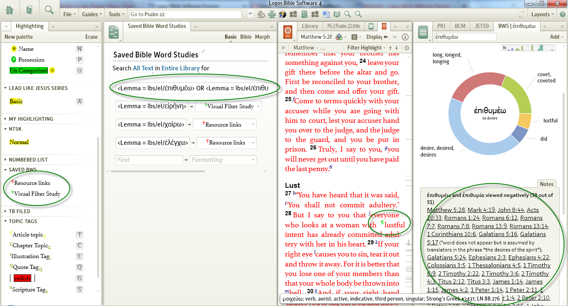Open the Bible Word Study panel menu icon
Screen dimensions: 568x306
click(x=424, y=32)
